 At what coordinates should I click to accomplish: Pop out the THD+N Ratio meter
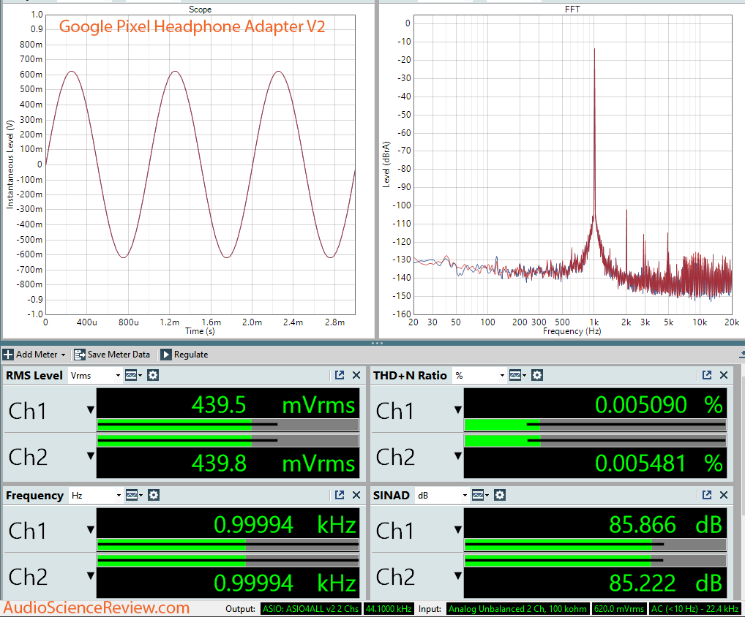click(x=707, y=375)
